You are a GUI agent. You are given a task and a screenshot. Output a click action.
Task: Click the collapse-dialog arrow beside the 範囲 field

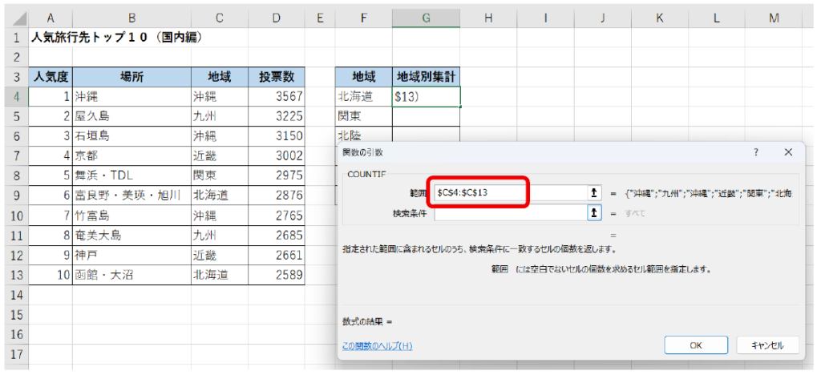pyautogui.click(x=595, y=193)
